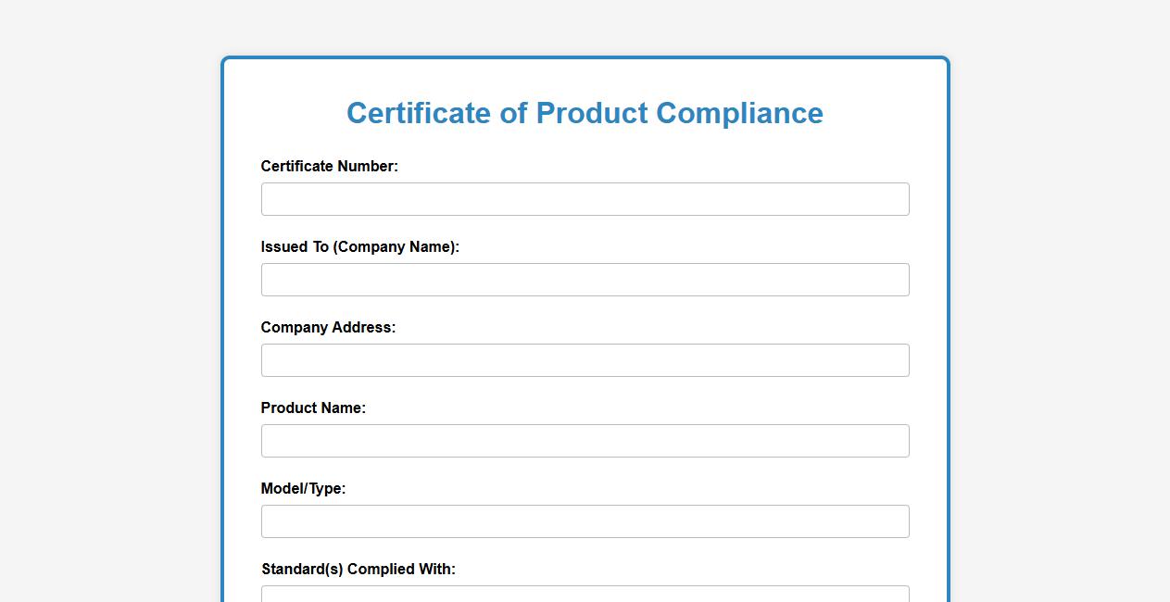Focus the Issued To company name field
This screenshot has width=1170, height=602.
[585, 280]
